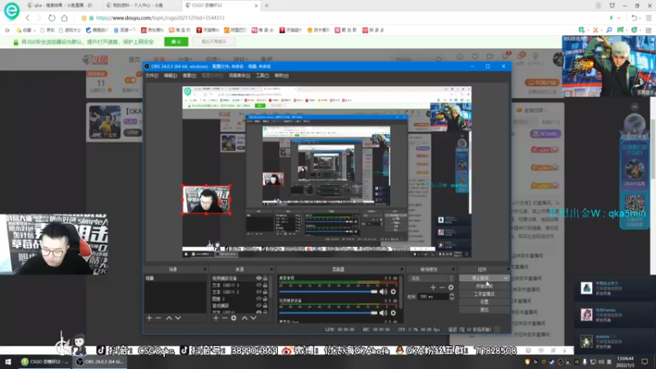Open OBS 编辑 menu
Screen dimensions: 656x369
pyautogui.click(x=171, y=75)
